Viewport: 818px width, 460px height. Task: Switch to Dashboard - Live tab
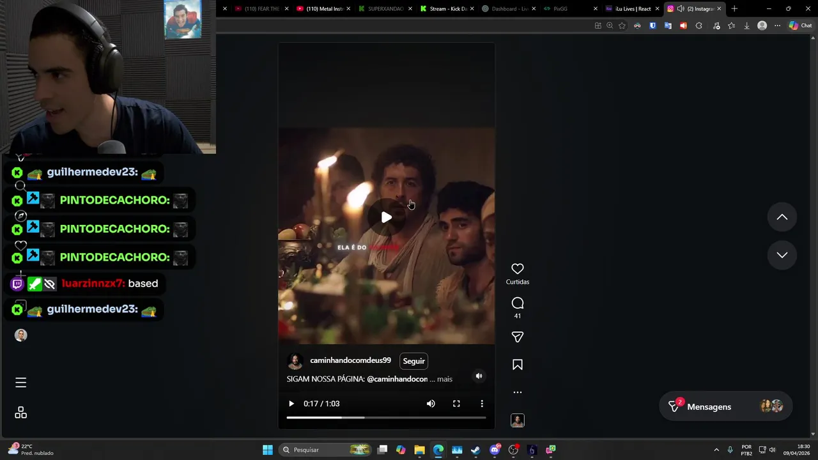tap(508, 9)
